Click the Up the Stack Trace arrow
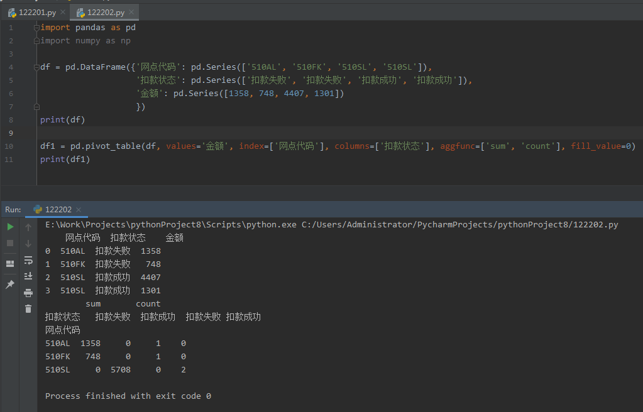Viewport: 643px width, 412px height. [28, 227]
